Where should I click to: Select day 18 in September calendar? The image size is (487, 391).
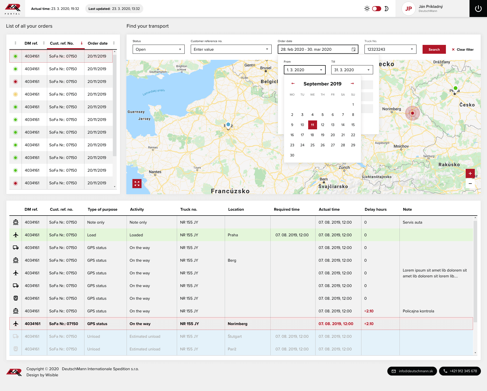click(312, 135)
